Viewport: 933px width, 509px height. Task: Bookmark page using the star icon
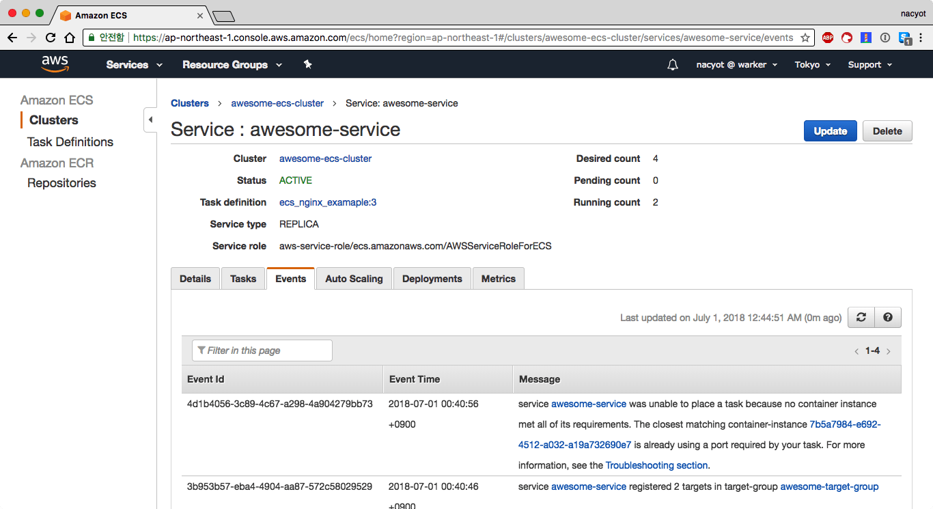805,38
